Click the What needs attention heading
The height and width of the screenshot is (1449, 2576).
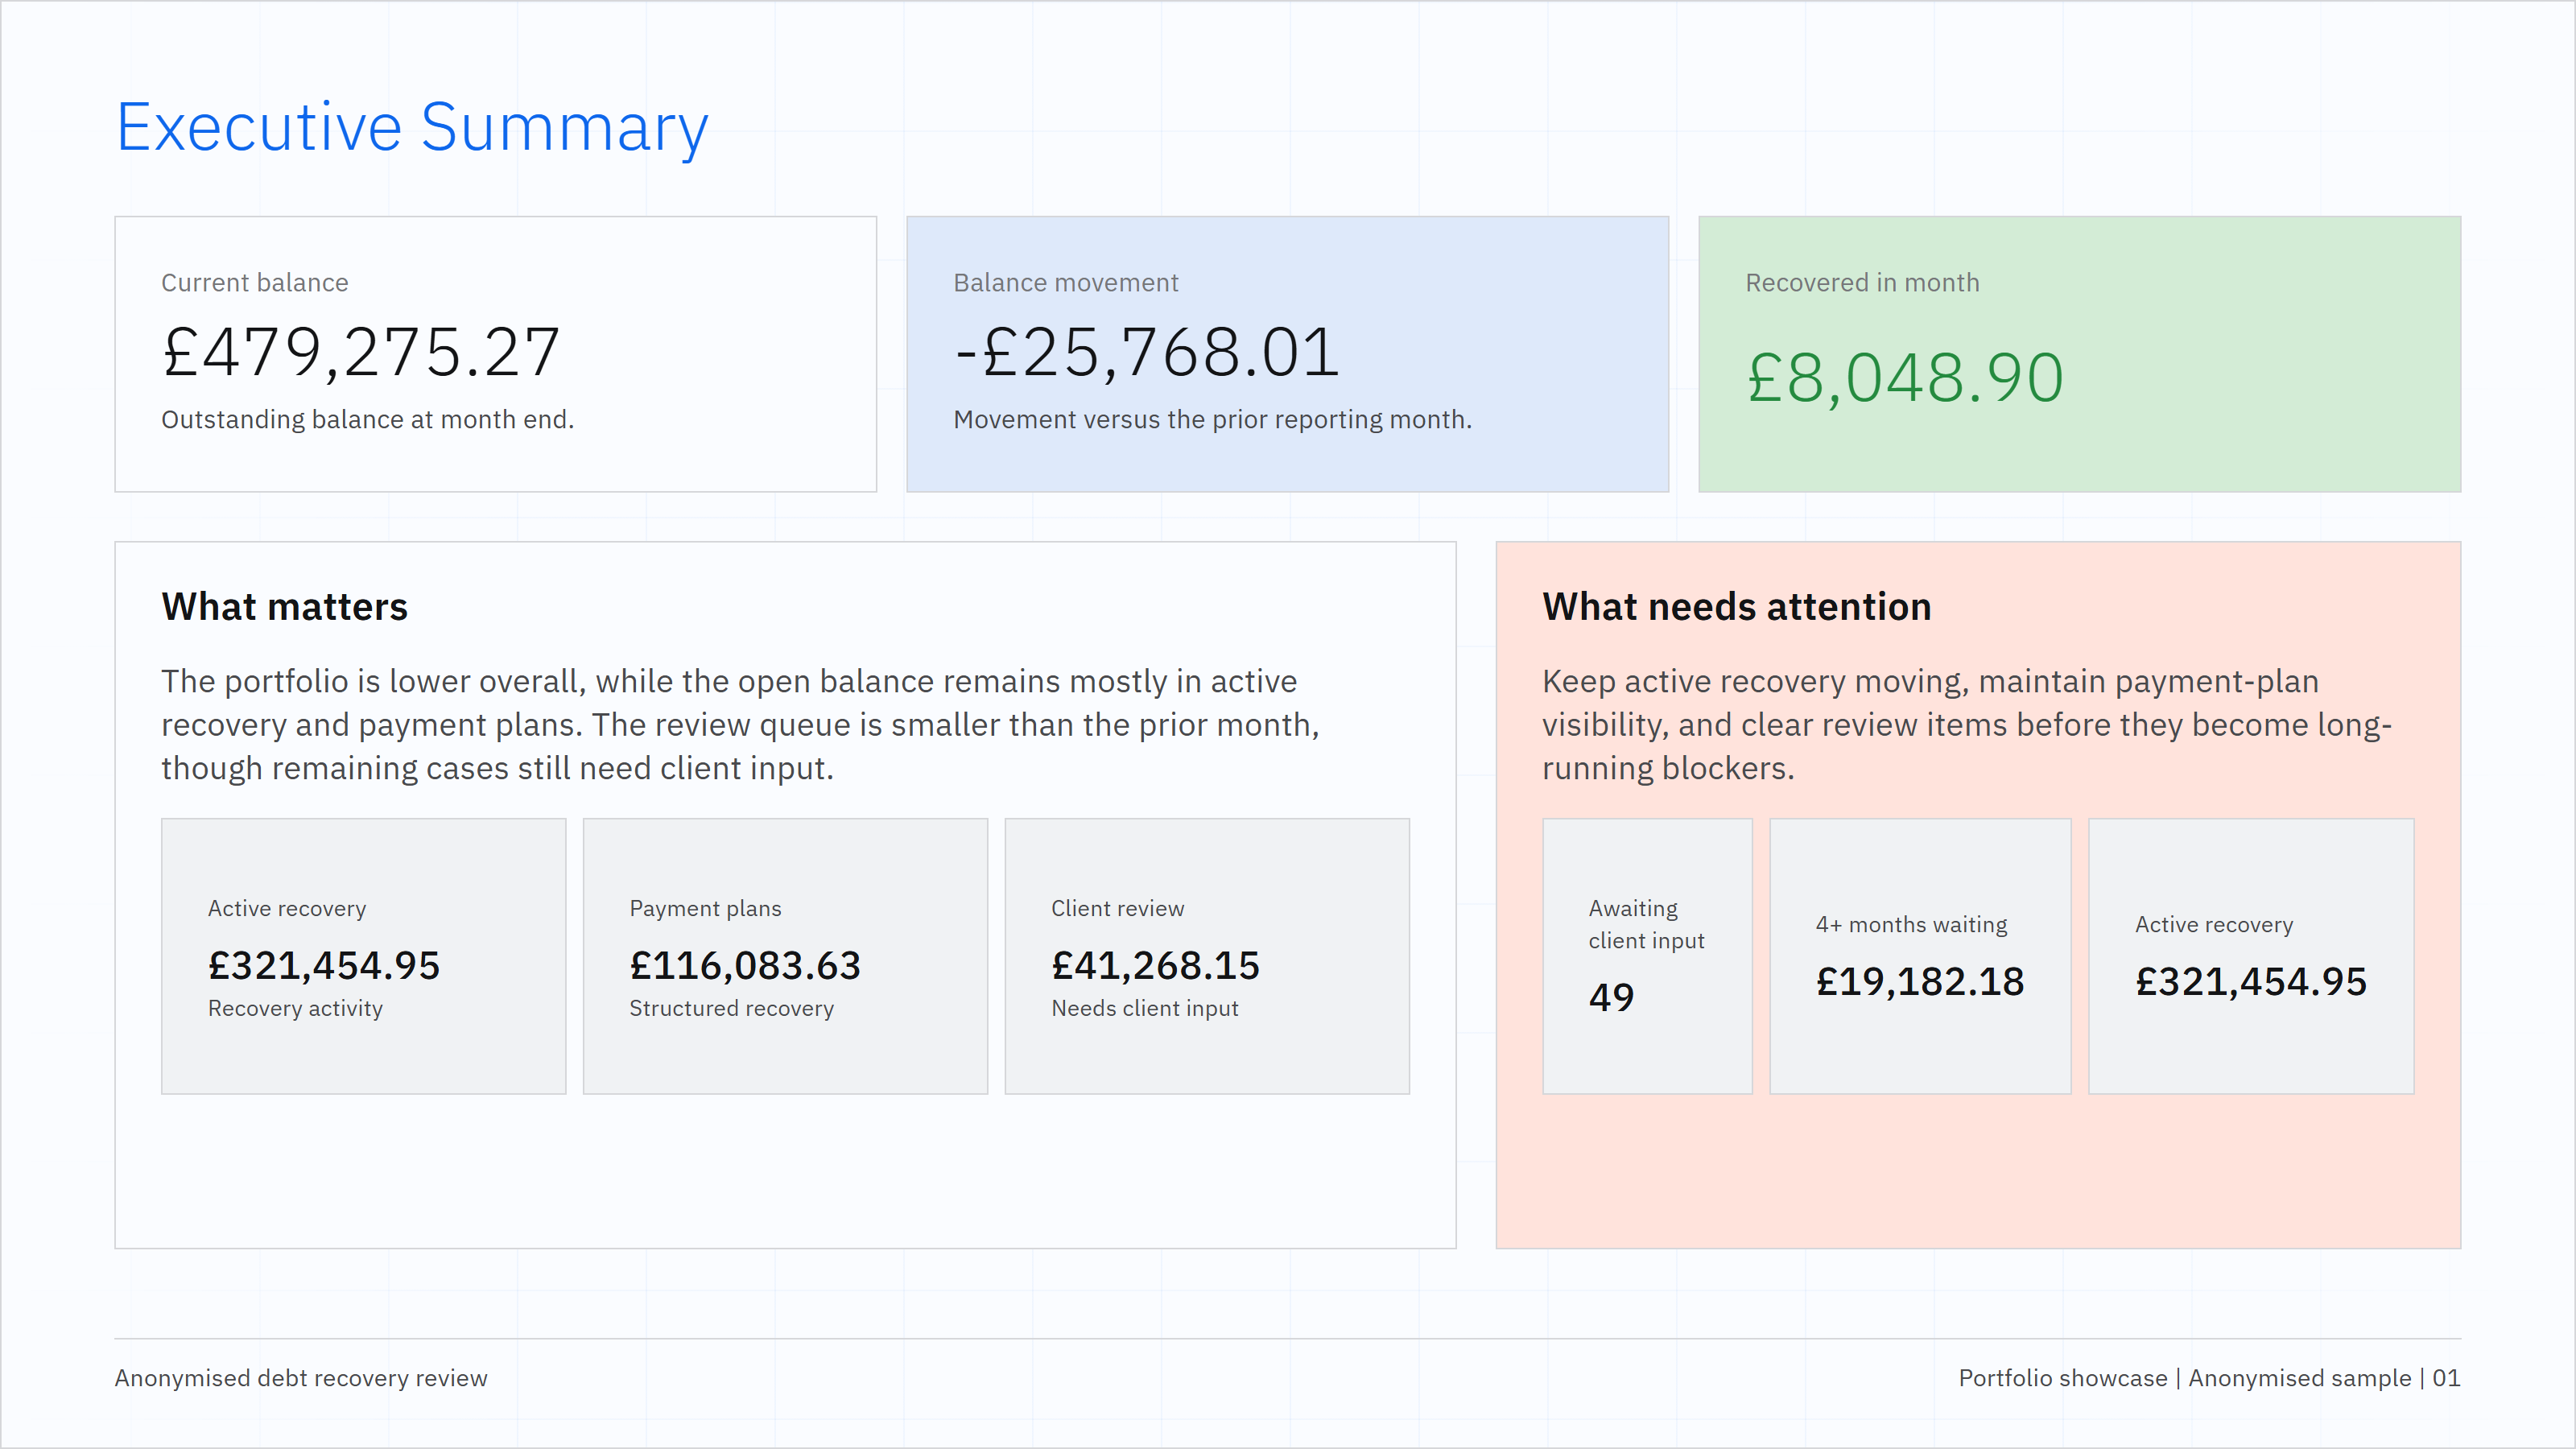1737,607
